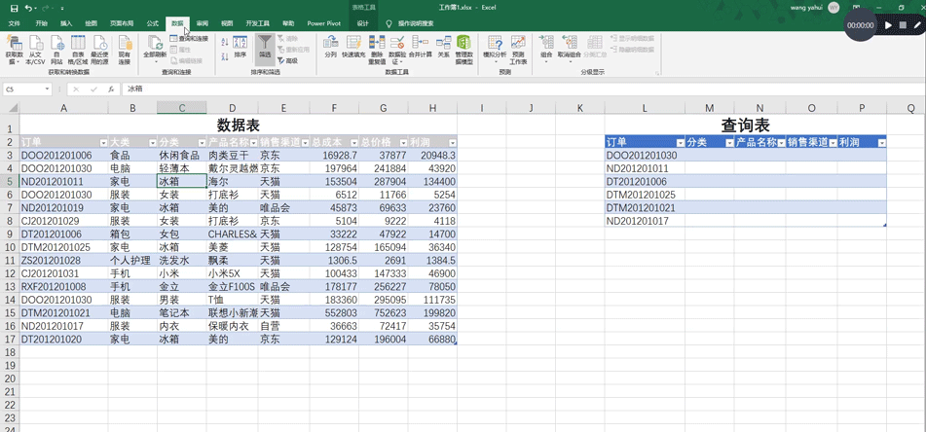Image resolution: width=926 pixels, height=432 pixels.
Task: Select column C header
Action: tap(182, 108)
